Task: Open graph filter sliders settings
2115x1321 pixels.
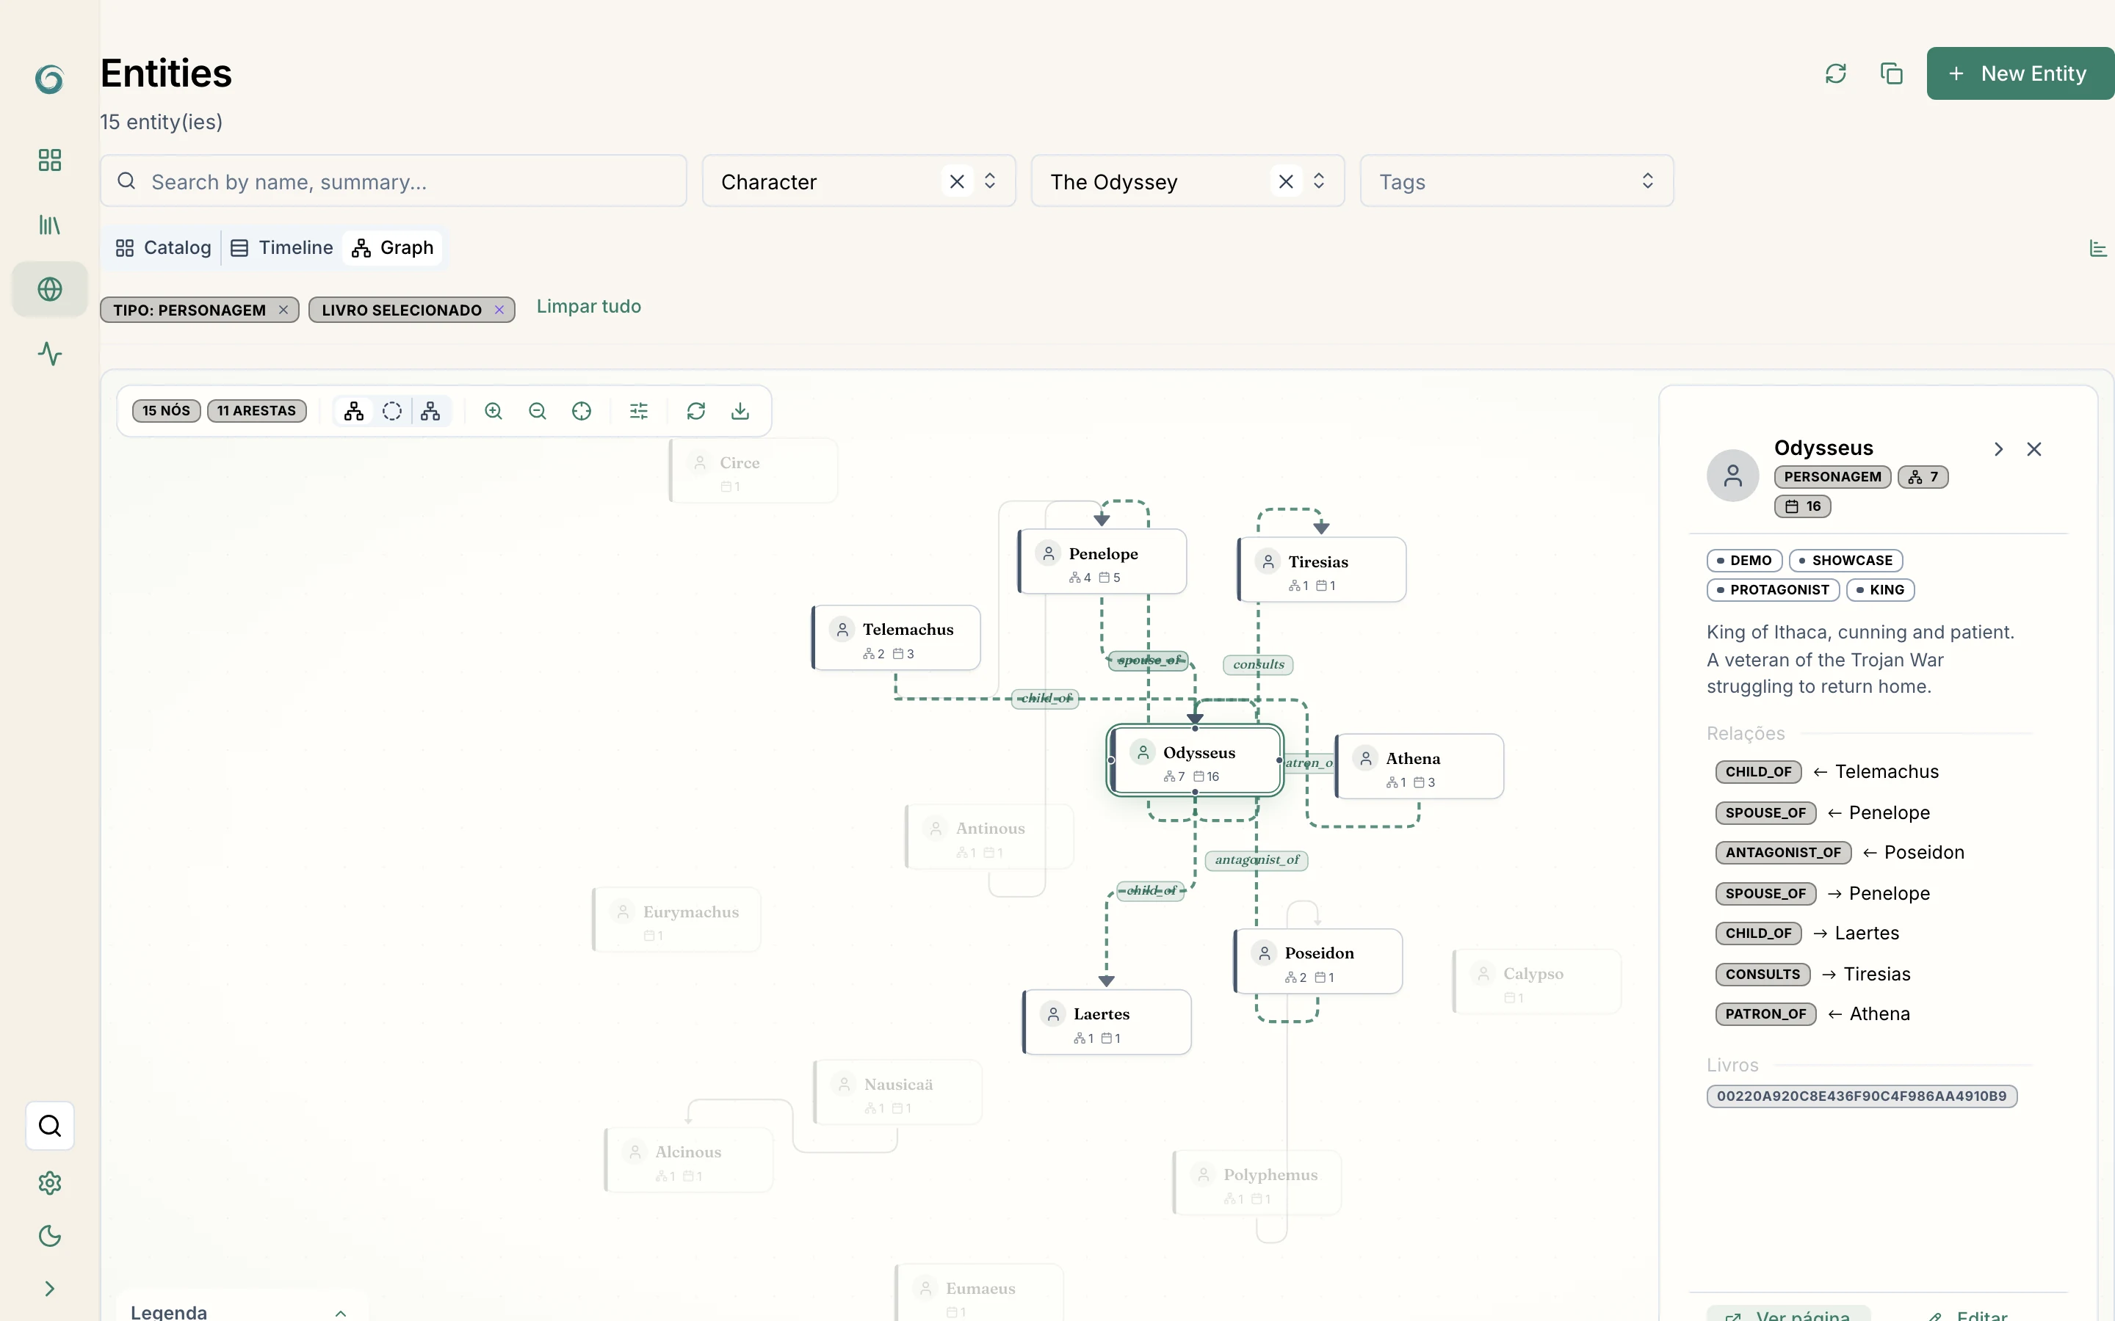Action: tap(639, 412)
